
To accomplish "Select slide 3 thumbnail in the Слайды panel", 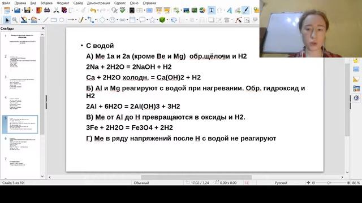I will (x=23, y=83).
